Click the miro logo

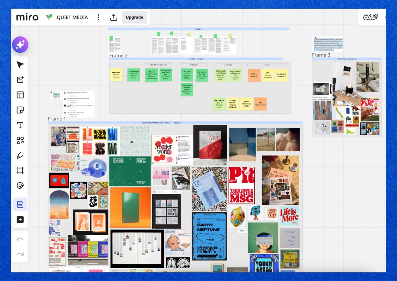click(27, 17)
